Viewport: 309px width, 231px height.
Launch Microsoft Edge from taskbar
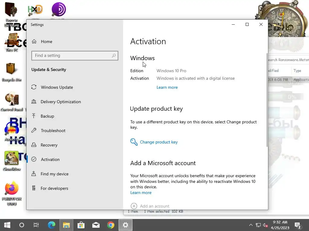coord(52,225)
